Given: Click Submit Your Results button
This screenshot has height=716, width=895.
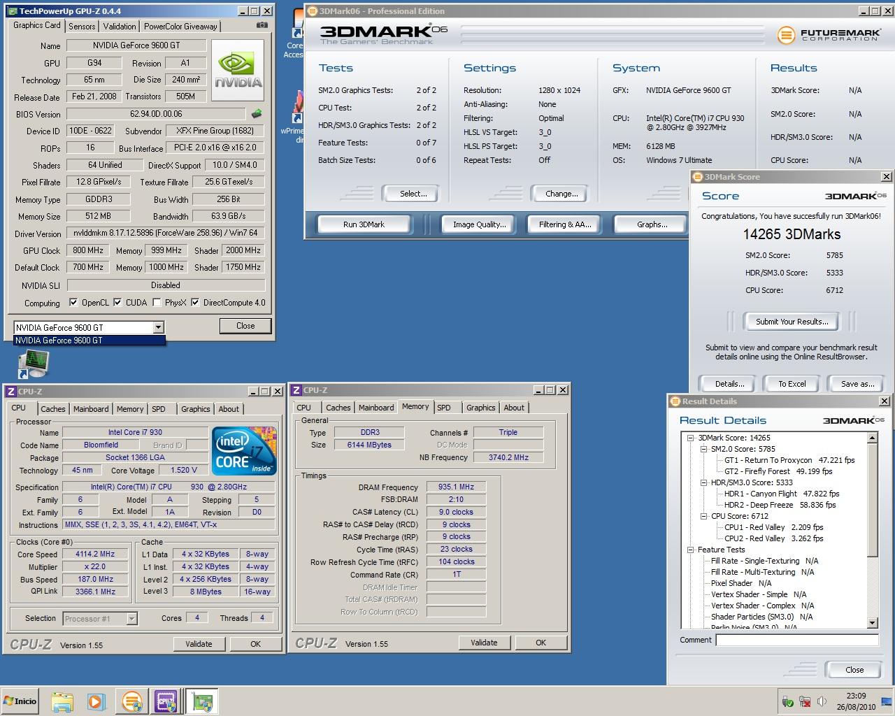Looking at the screenshot, I should tap(792, 322).
